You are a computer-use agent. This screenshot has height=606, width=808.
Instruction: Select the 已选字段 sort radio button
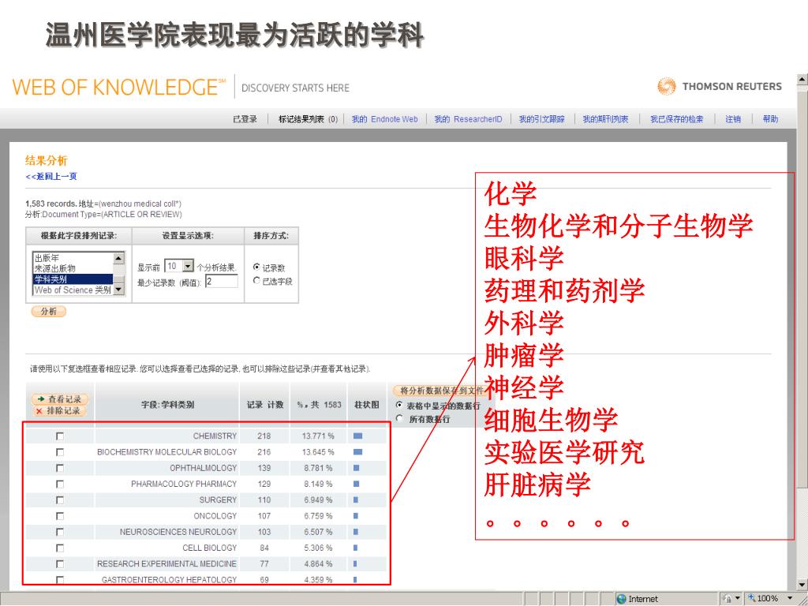click(x=256, y=280)
